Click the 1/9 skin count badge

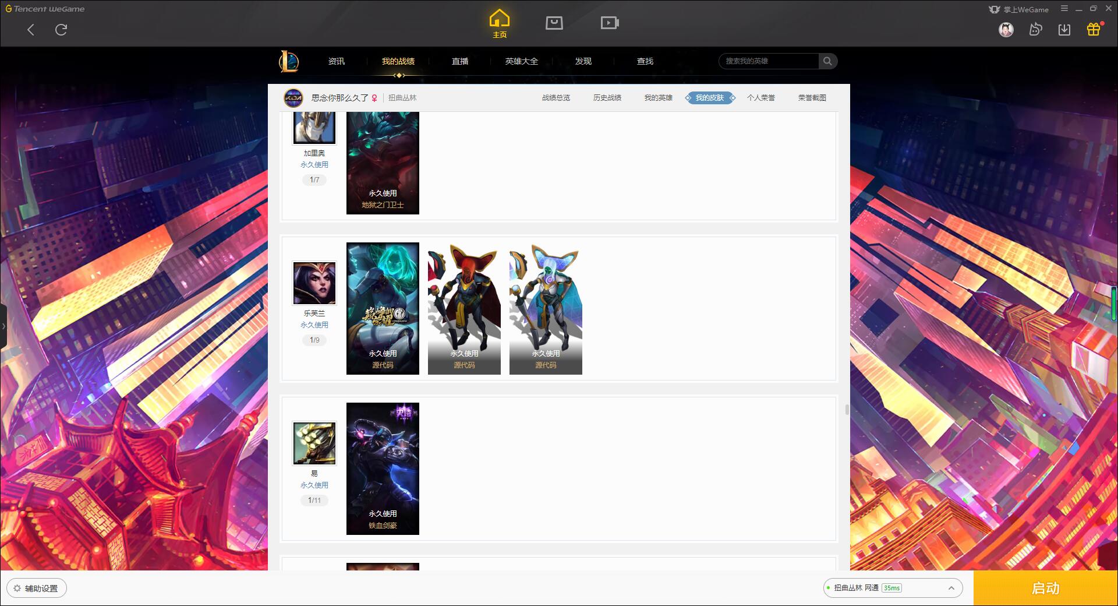[314, 340]
